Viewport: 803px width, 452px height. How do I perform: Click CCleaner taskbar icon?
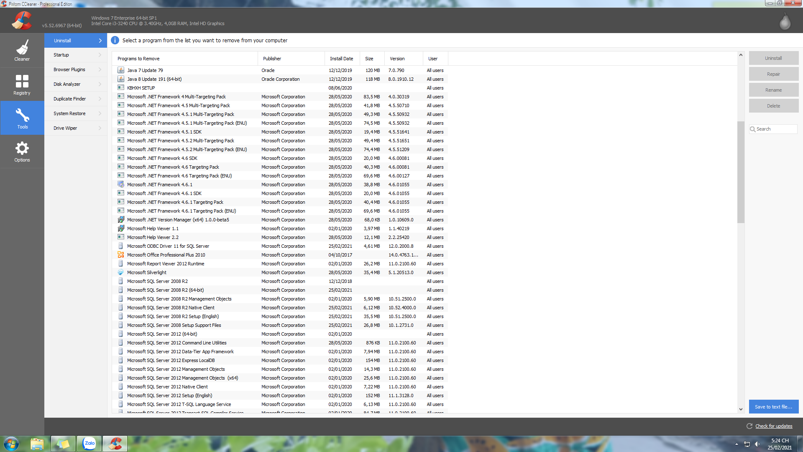[115, 444]
